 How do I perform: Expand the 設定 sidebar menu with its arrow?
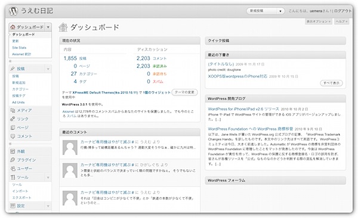[x=48, y=206]
